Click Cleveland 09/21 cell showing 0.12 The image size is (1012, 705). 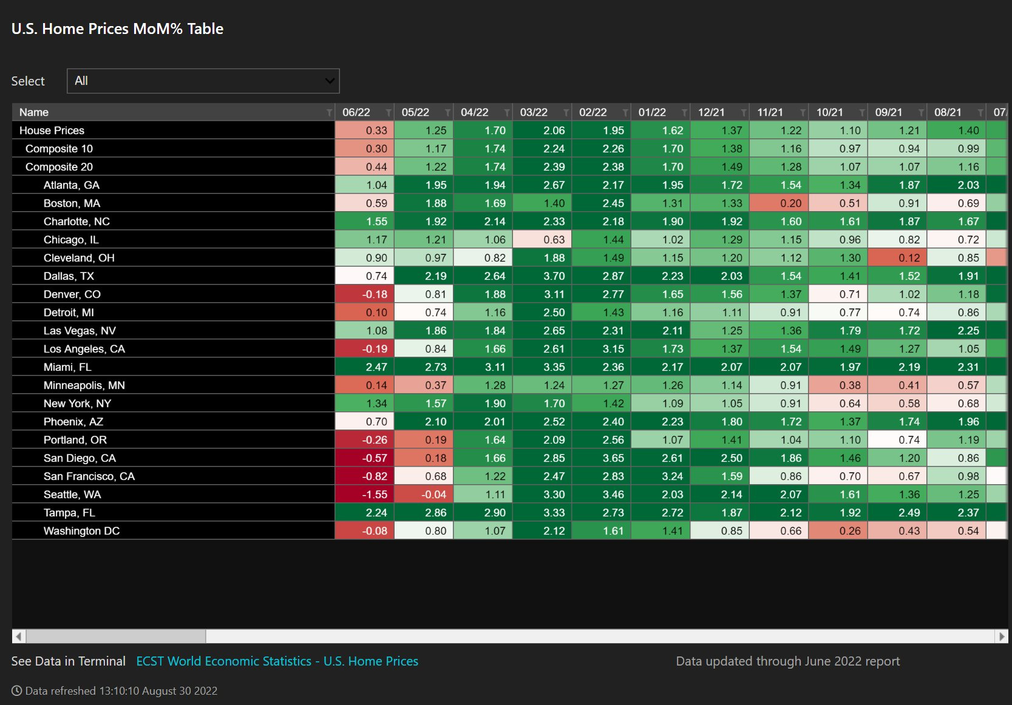click(x=897, y=258)
